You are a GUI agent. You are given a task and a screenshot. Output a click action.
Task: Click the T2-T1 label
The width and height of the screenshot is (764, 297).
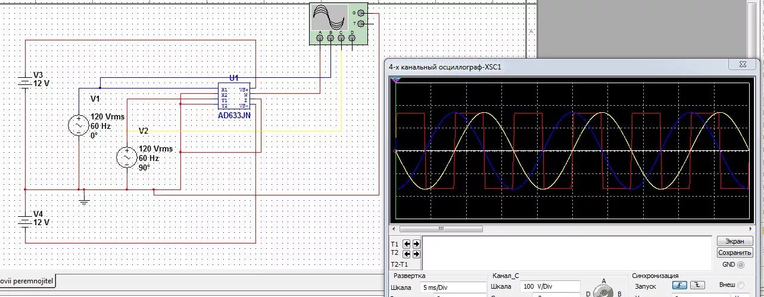tap(399, 264)
